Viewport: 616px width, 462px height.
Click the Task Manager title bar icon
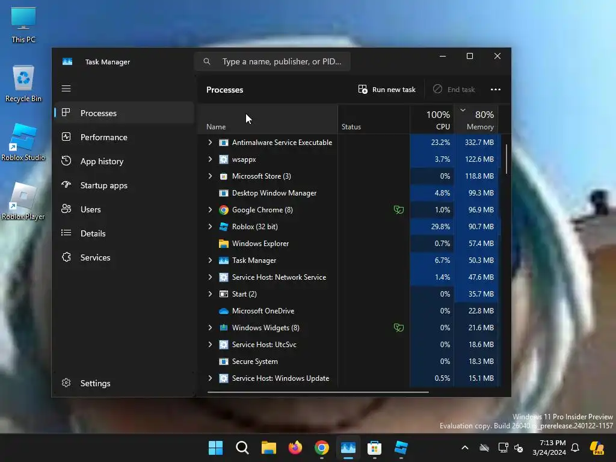point(67,62)
